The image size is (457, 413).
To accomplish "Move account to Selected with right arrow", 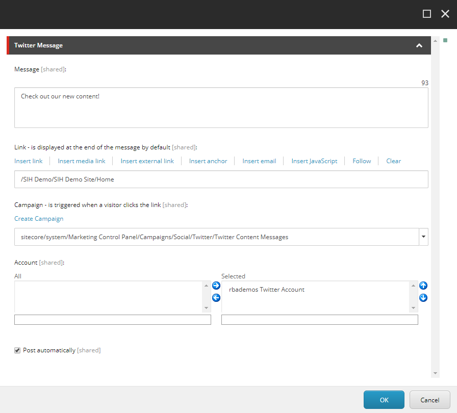I will click(216, 286).
